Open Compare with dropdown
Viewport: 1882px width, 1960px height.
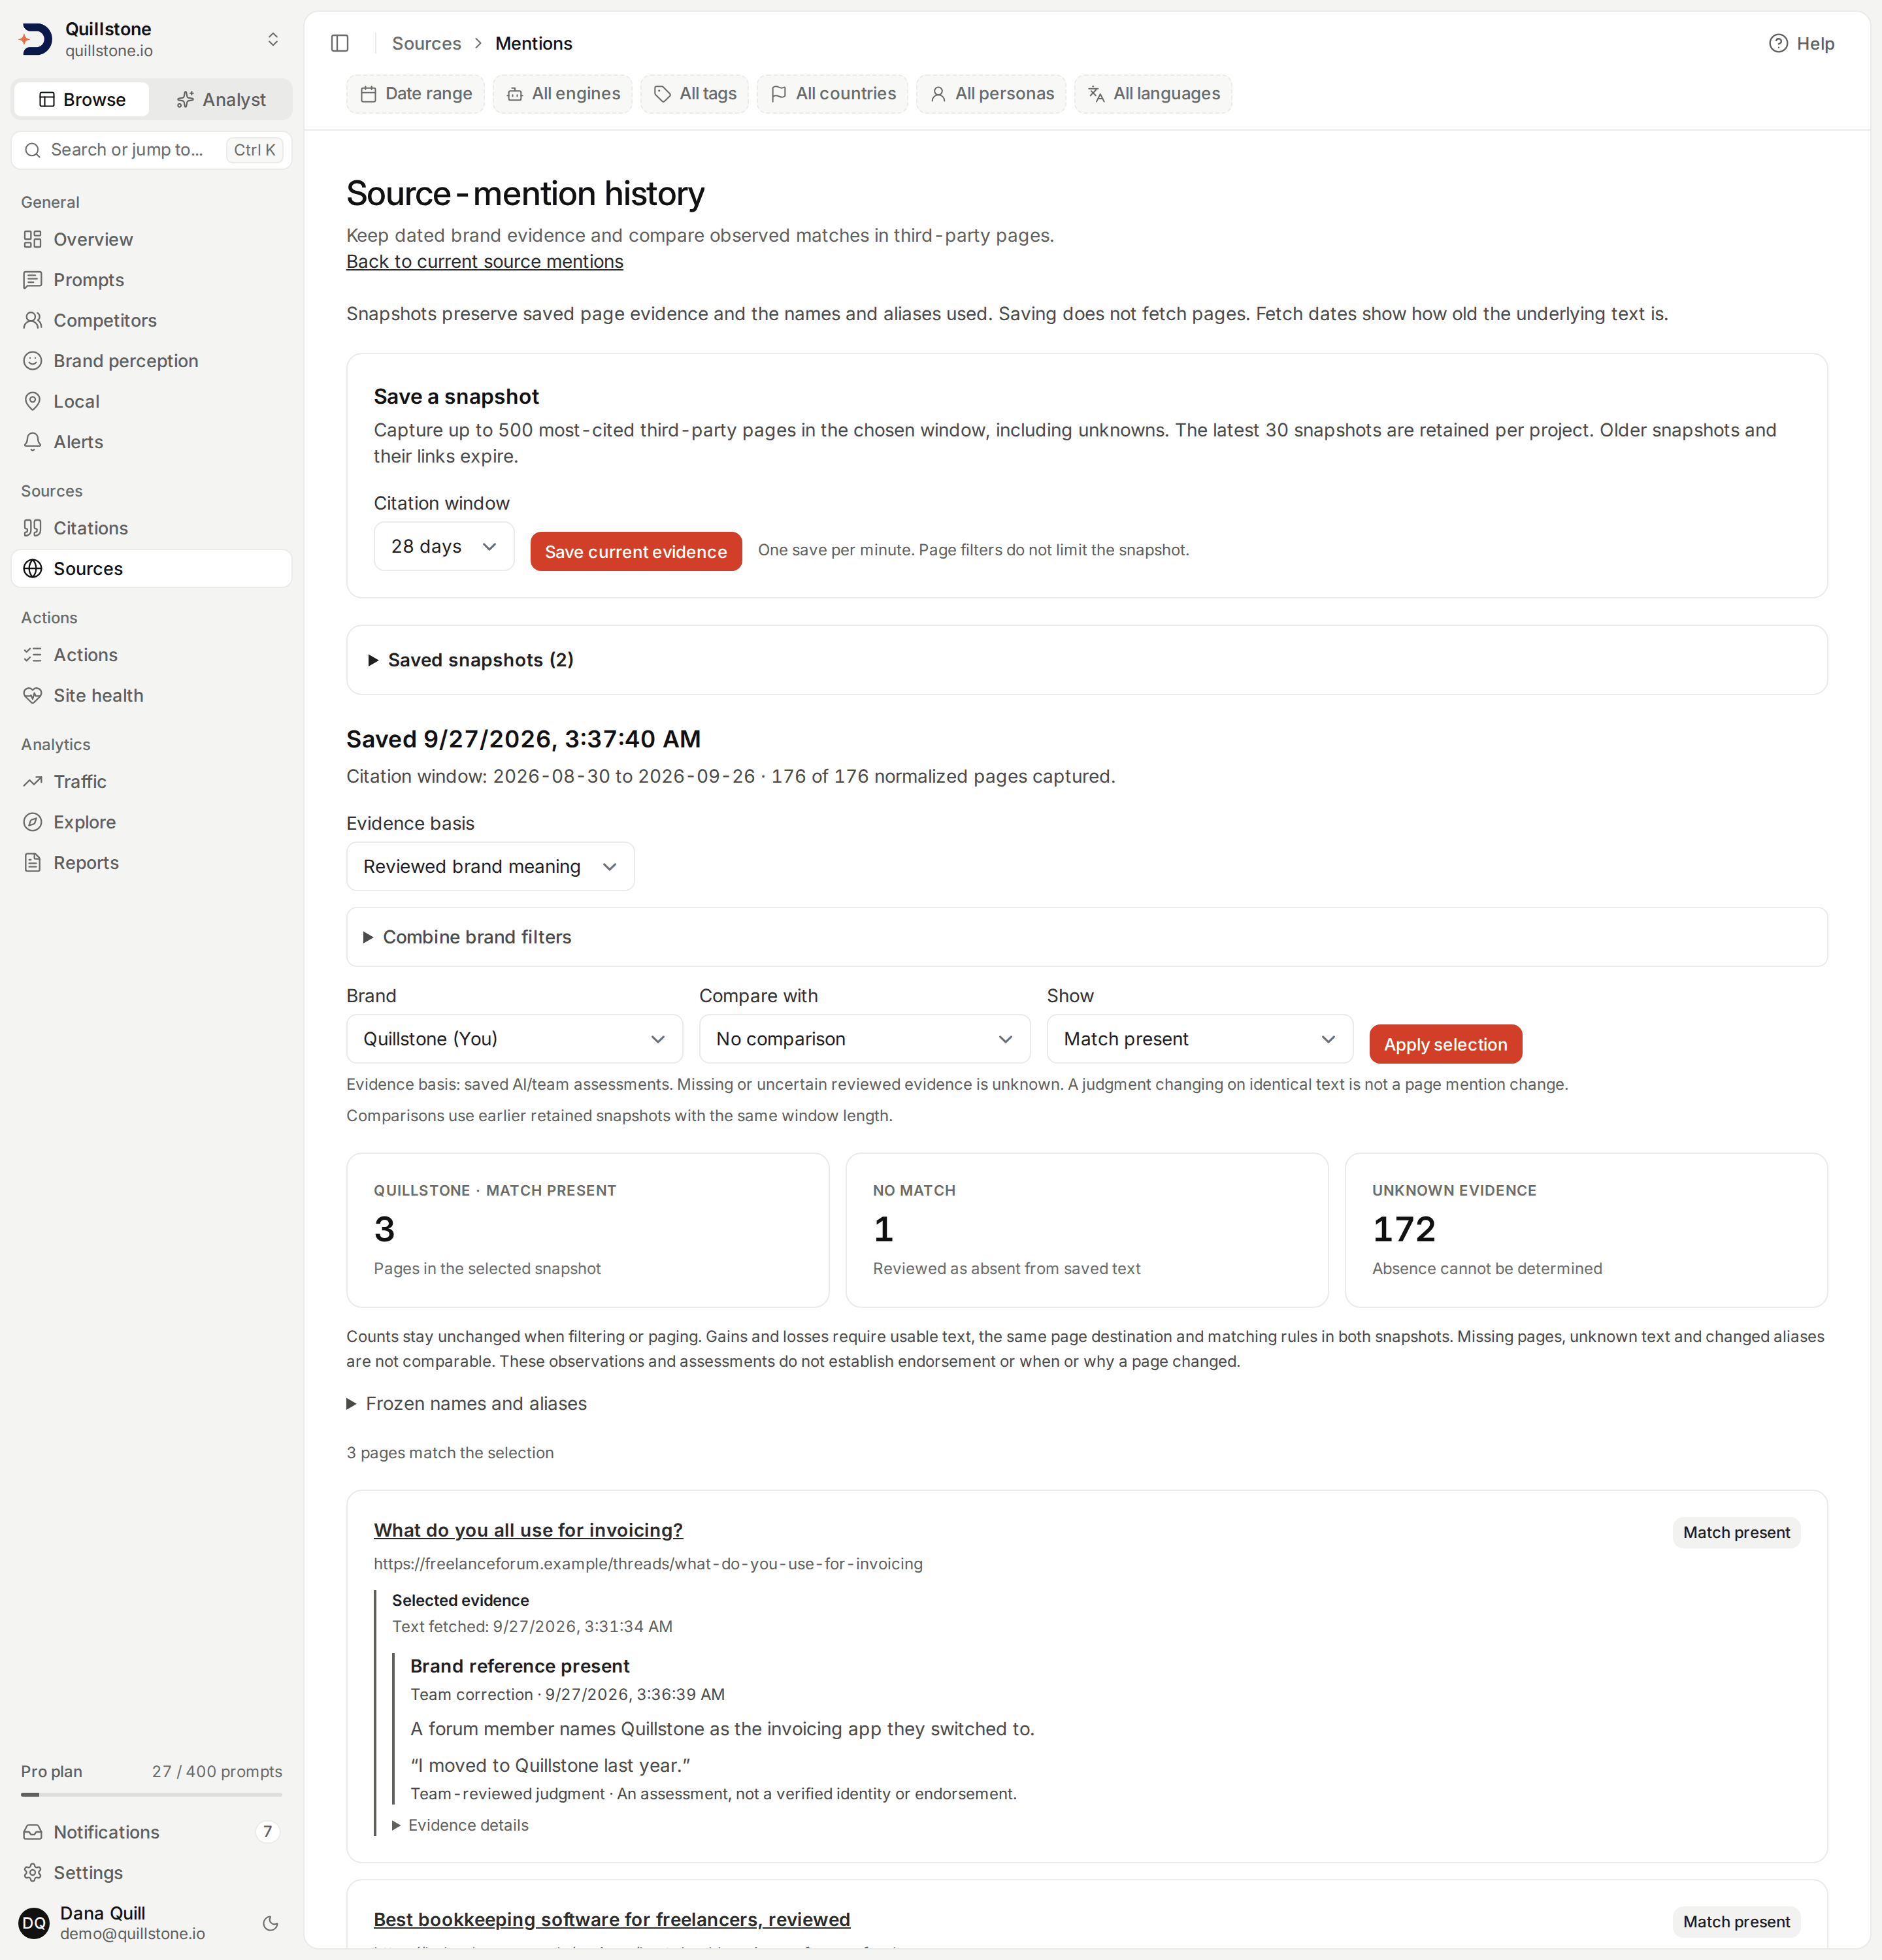point(865,1039)
